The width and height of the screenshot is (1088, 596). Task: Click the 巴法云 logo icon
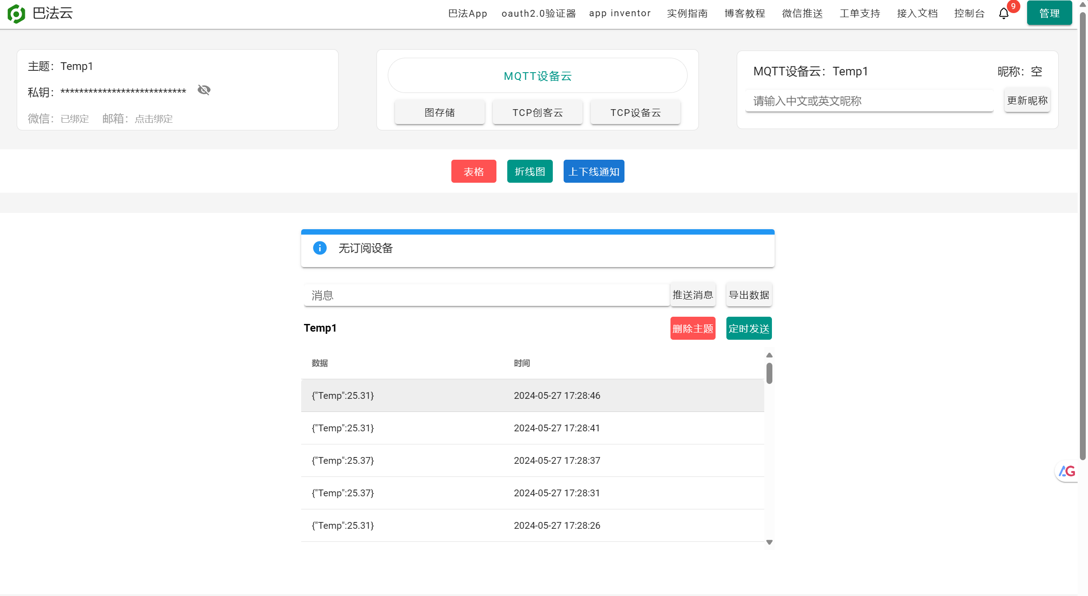[16, 14]
